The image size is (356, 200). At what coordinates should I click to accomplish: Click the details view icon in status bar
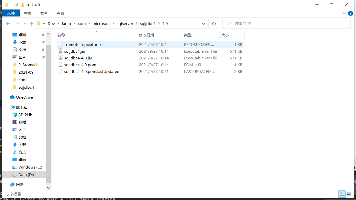(342, 194)
